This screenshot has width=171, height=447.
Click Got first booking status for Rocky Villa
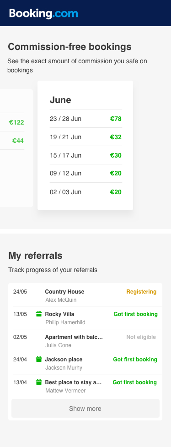point(135,314)
